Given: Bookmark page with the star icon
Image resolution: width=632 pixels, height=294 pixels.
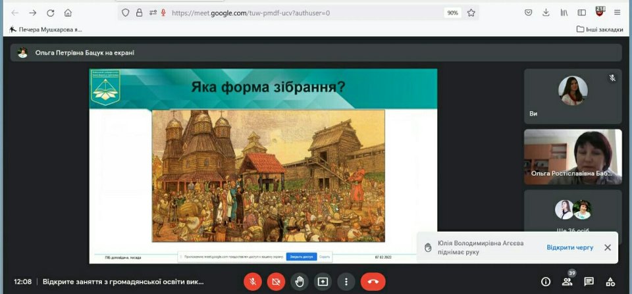Looking at the screenshot, I should pos(471,12).
